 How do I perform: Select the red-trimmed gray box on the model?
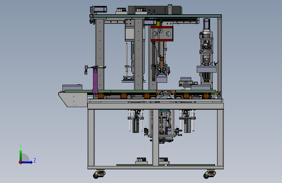click(162, 34)
